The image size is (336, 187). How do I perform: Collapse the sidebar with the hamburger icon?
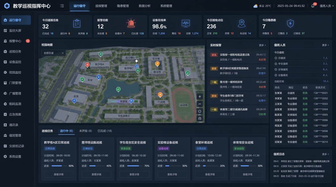point(62,6)
